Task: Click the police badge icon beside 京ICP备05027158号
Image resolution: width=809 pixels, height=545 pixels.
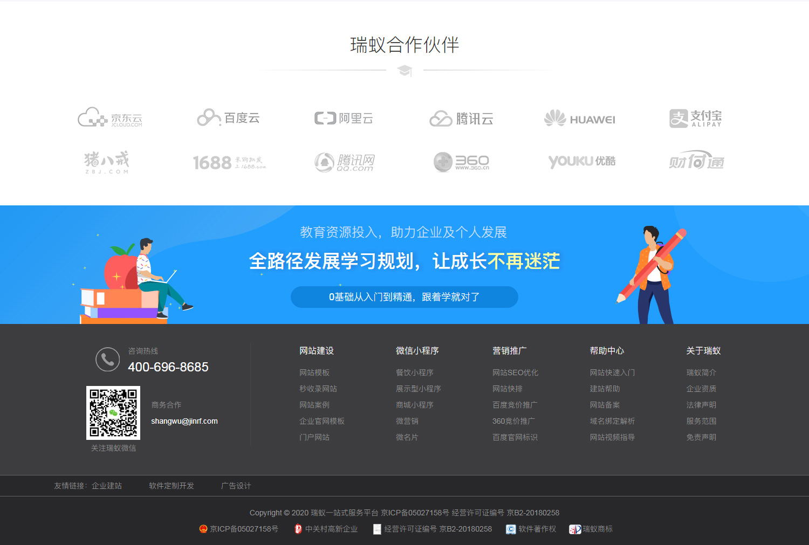Action: pos(203,529)
